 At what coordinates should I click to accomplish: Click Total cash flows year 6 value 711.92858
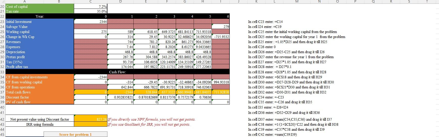click(x=221, y=92)
